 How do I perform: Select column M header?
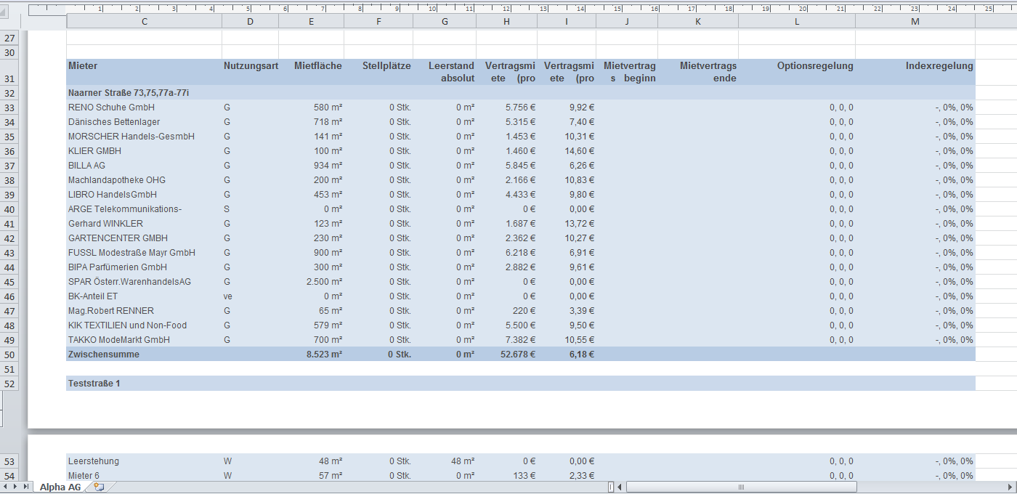tap(915, 22)
